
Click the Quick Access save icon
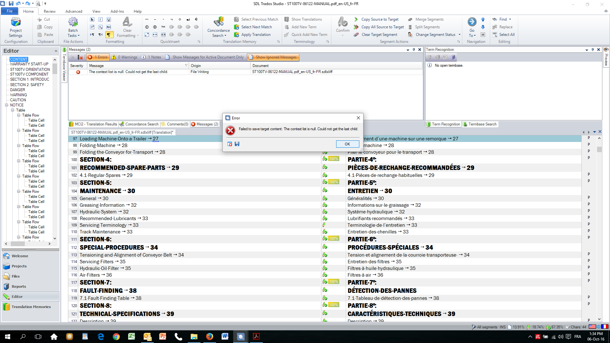click(x=11, y=3)
